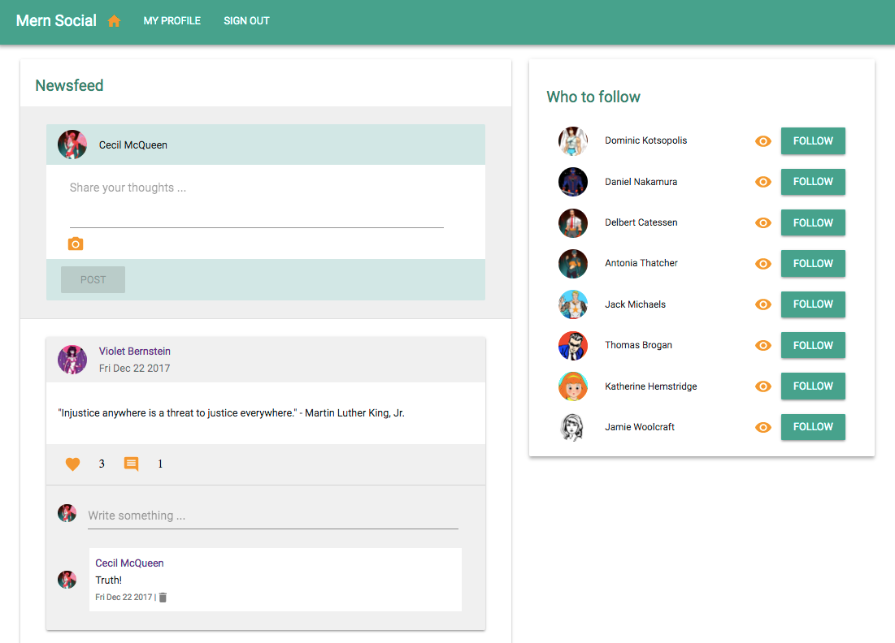895x643 pixels.
Task: Like Violet Bernstein's post with heart icon
Action: point(73,464)
